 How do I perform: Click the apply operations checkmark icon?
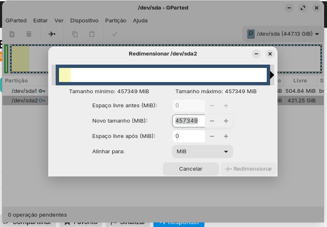(115, 34)
